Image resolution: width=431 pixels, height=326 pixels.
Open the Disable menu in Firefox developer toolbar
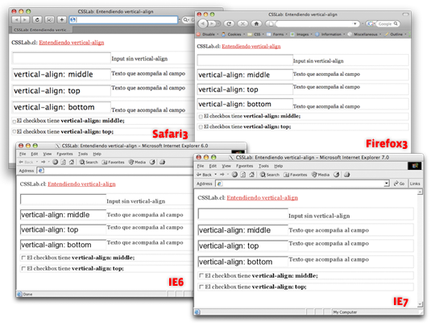pos(208,35)
